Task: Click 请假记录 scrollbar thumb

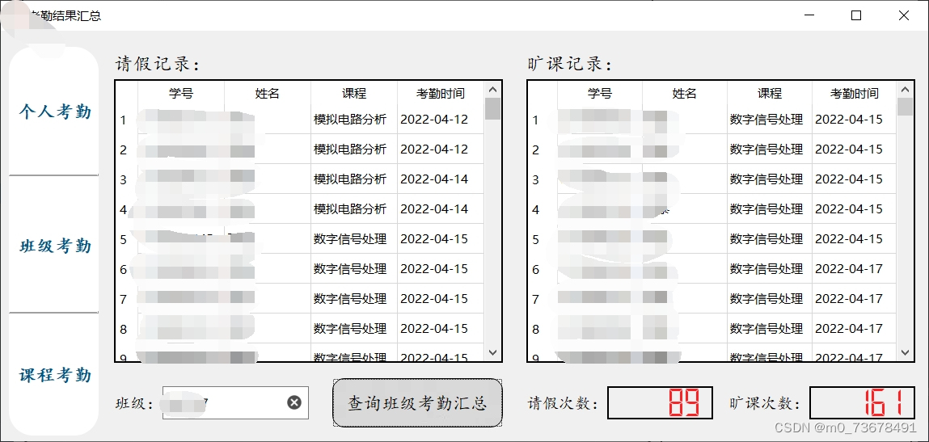Action: click(492, 109)
